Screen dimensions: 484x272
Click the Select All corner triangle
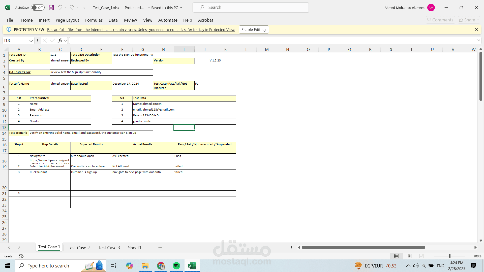pyautogui.click(x=6, y=50)
